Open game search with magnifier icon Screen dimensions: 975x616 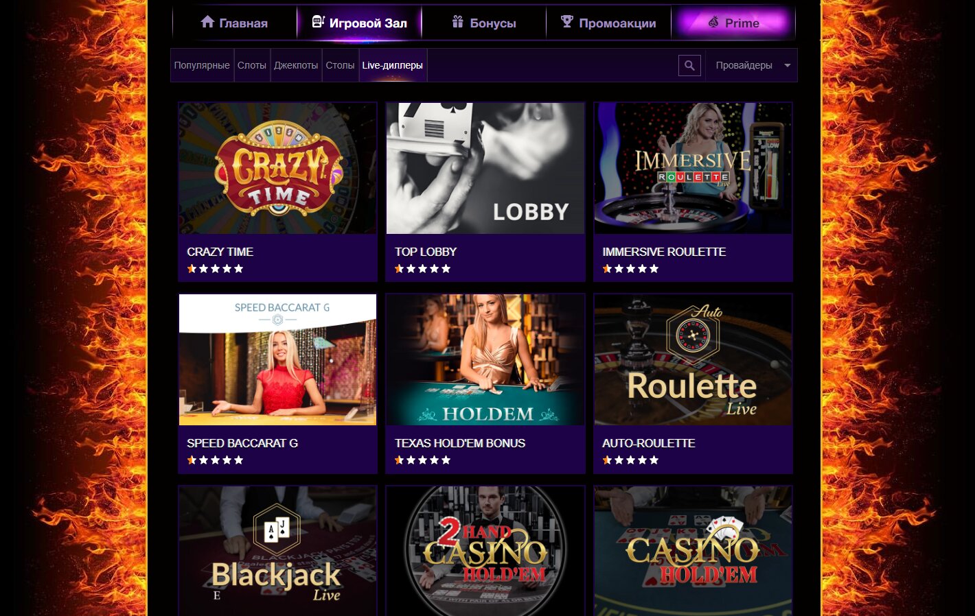click(689, 65)
